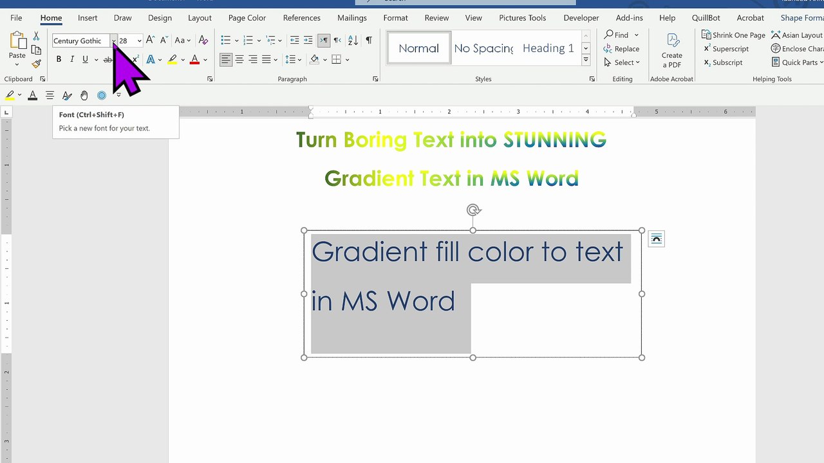
Task: Click Create a PDF in Adobe Acrobat group
Action: [672, 51]
